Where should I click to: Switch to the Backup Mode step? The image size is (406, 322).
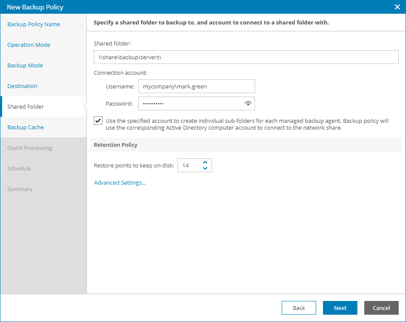[25, 65]
